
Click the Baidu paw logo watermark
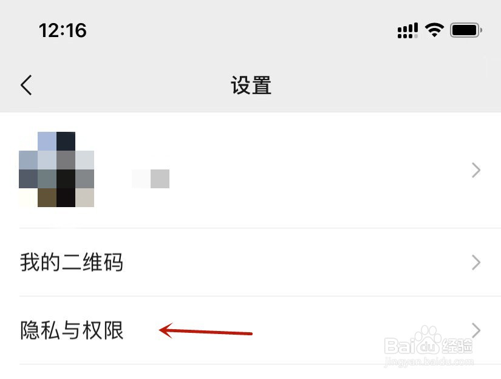(x=428, y=340)
